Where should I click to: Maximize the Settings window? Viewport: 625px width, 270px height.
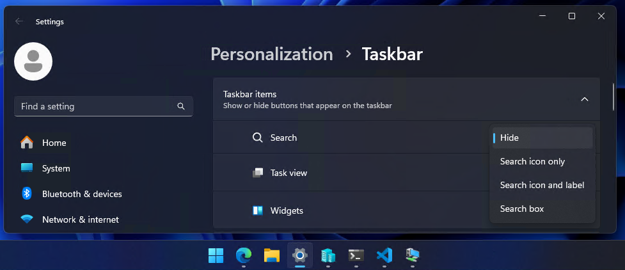(x=572, y=16)
